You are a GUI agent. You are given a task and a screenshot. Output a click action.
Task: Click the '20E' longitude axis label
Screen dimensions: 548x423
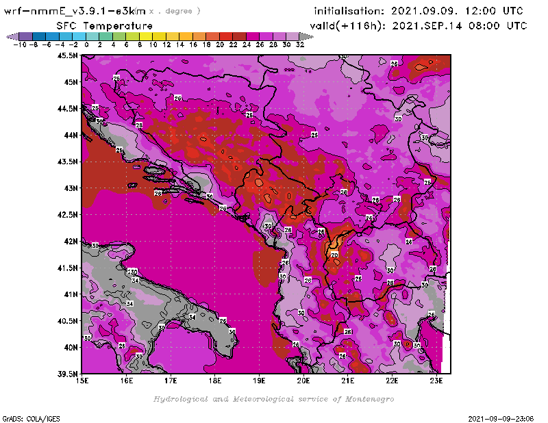tap(303, 381)
